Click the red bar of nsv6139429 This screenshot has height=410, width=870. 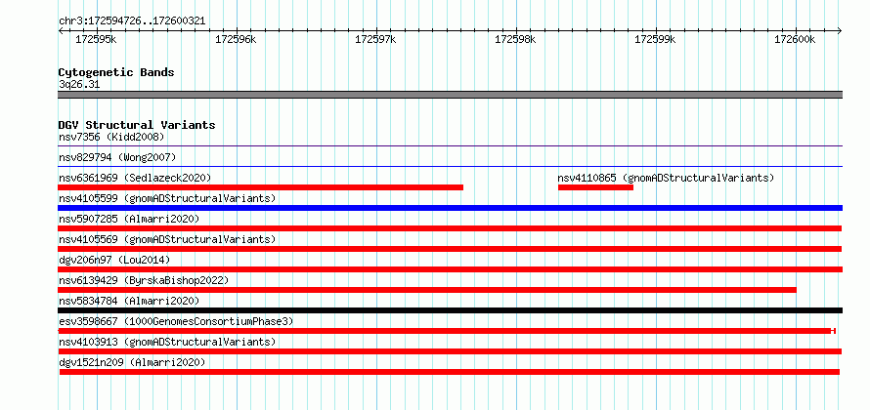427,290
